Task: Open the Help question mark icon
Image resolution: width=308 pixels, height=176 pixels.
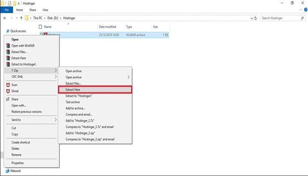Action: pos(306,10)
